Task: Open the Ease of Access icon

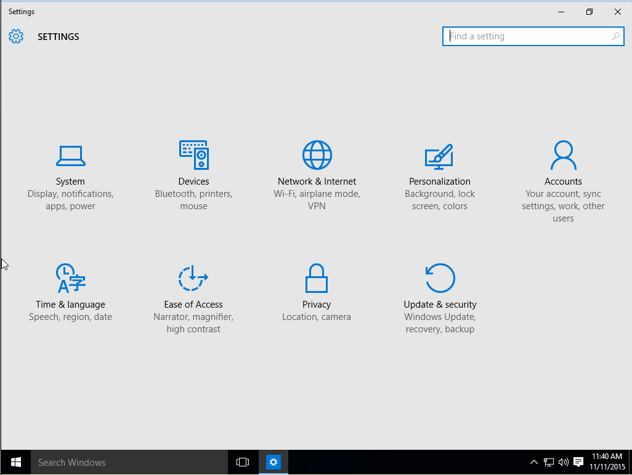Action: [193, 278]
